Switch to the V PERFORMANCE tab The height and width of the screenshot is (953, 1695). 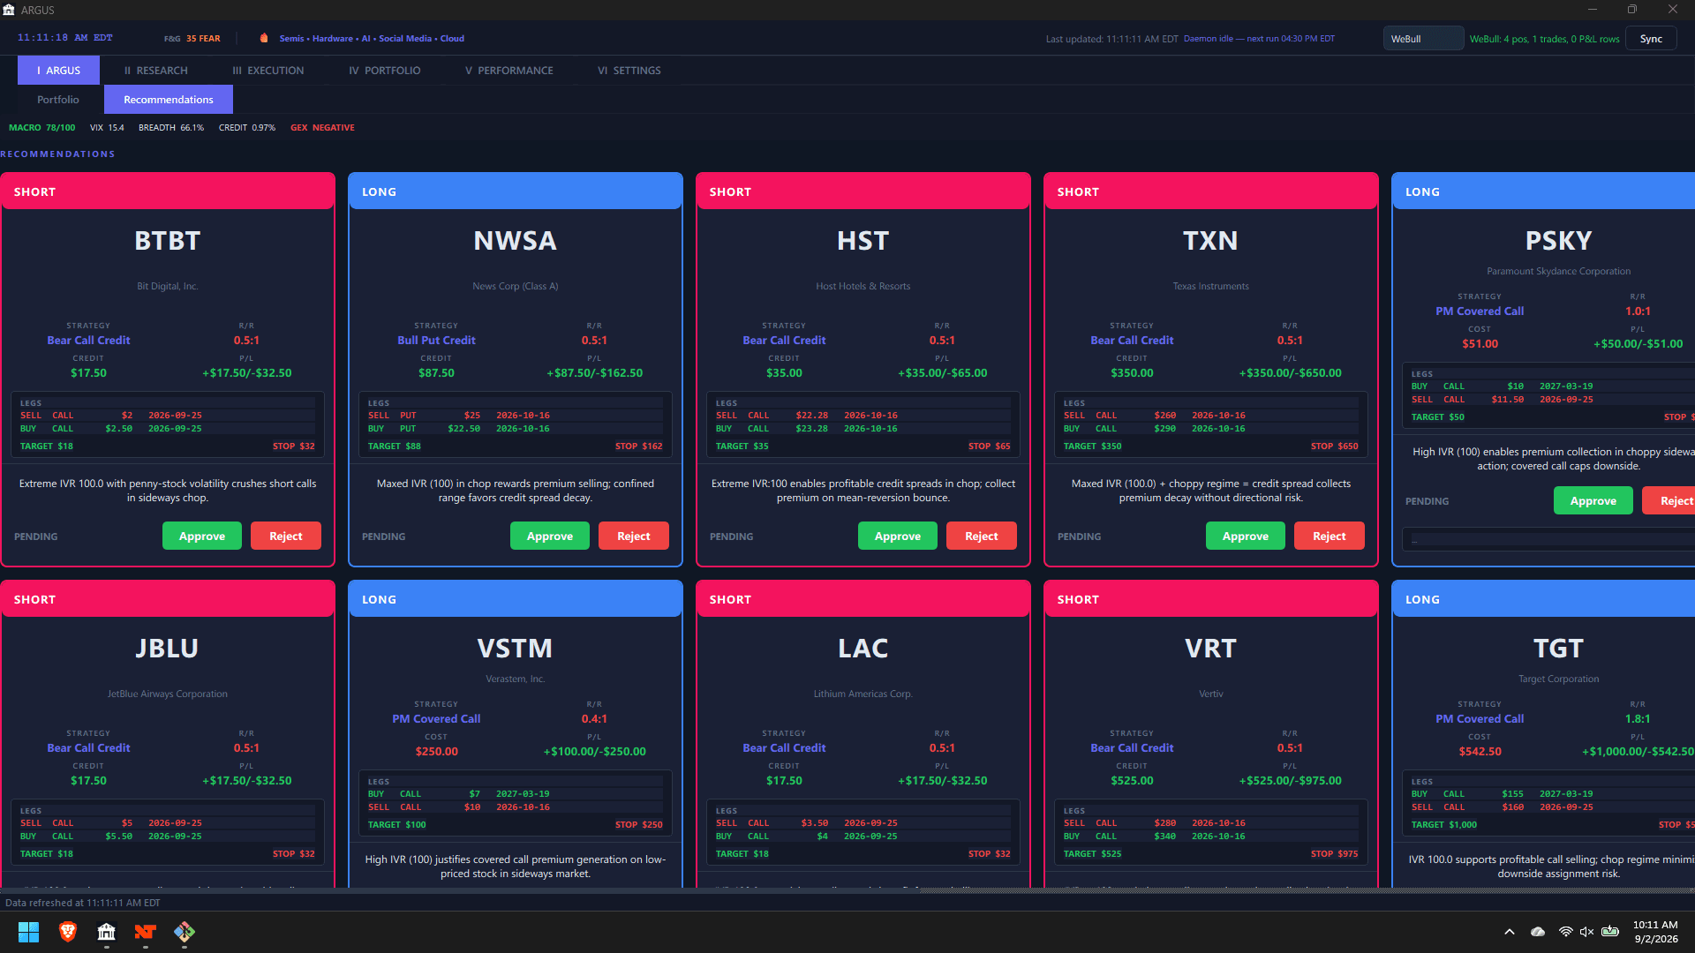pyautogui.click(x=509, y=71)
